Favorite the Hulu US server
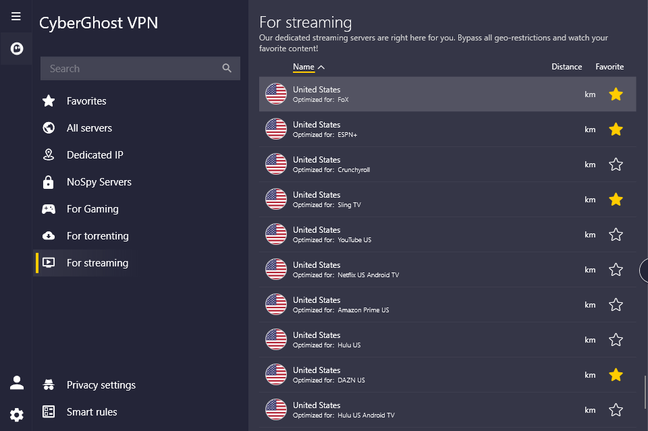 (x=616, y=339)
